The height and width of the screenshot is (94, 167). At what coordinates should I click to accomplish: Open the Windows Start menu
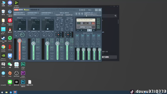pos(2,92)
